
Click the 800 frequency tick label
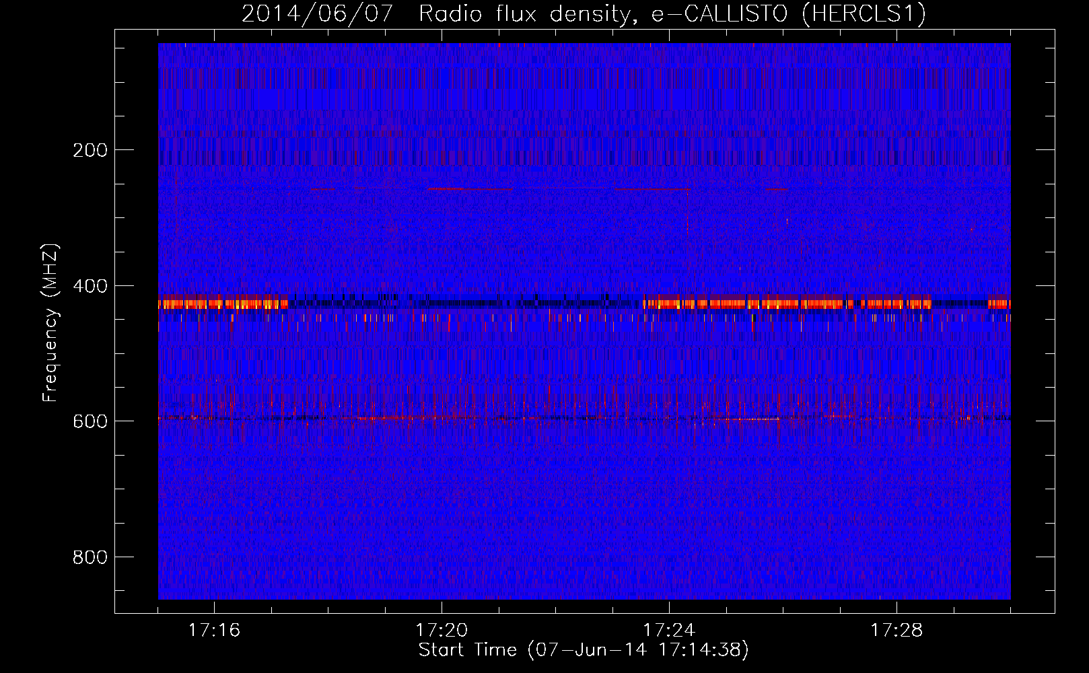click(90, 557)
